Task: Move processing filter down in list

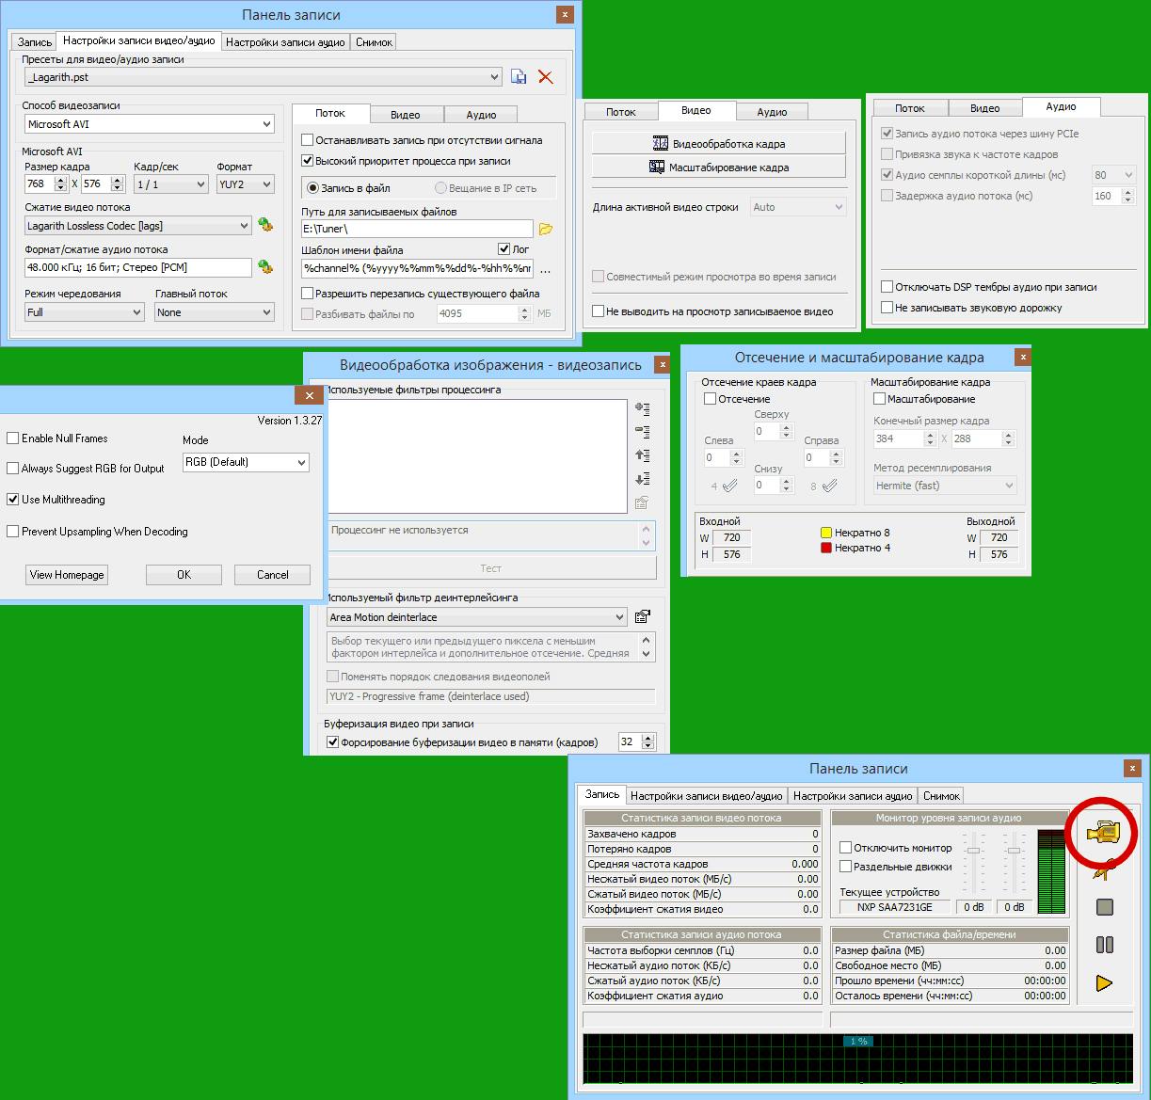Action: (642, 479)
